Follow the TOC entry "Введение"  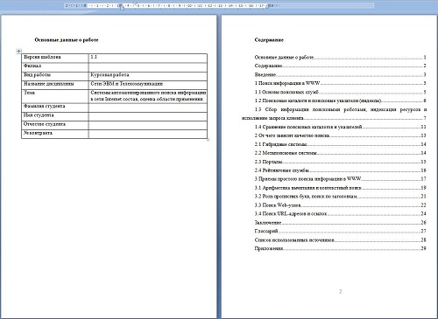pos(340,74)
